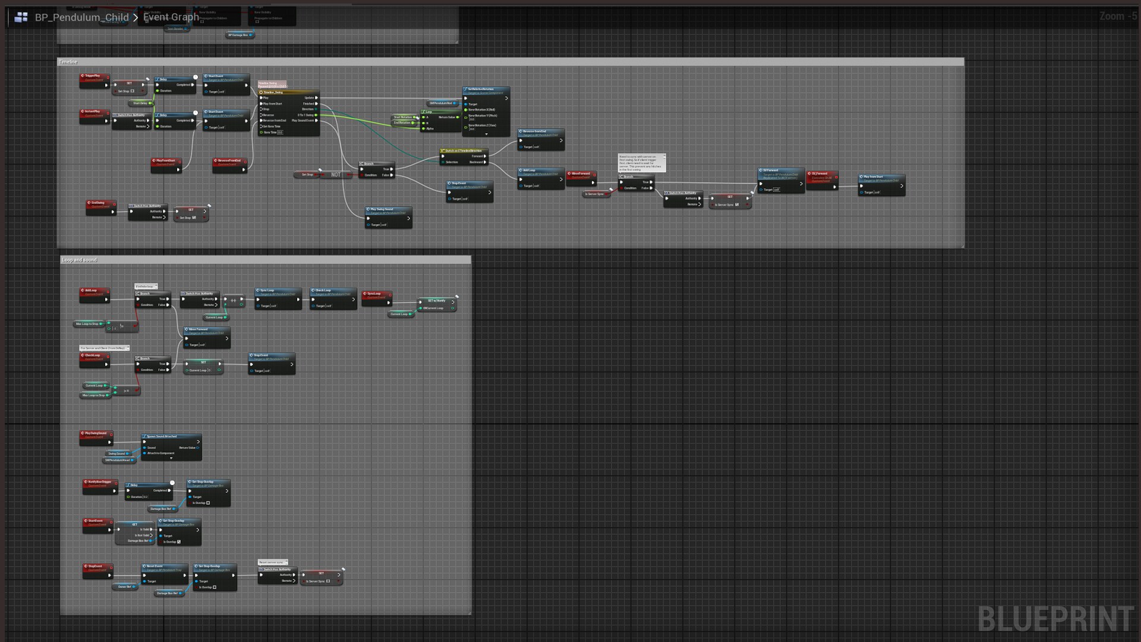Expand the Spawn Sound Attached node's advanced pins
Viewport: 1141px width, 642px height.
[171, 458]
